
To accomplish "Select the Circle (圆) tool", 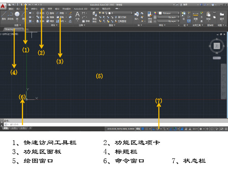I will 17,16.
